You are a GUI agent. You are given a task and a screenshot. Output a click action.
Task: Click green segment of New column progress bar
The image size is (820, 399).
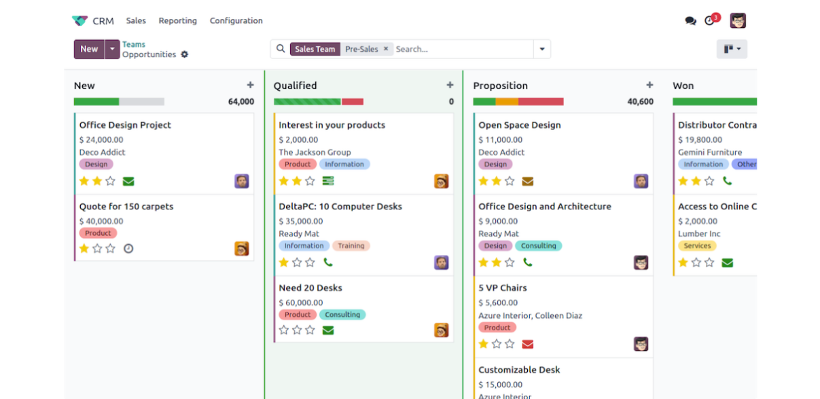(x=96, y=102)
